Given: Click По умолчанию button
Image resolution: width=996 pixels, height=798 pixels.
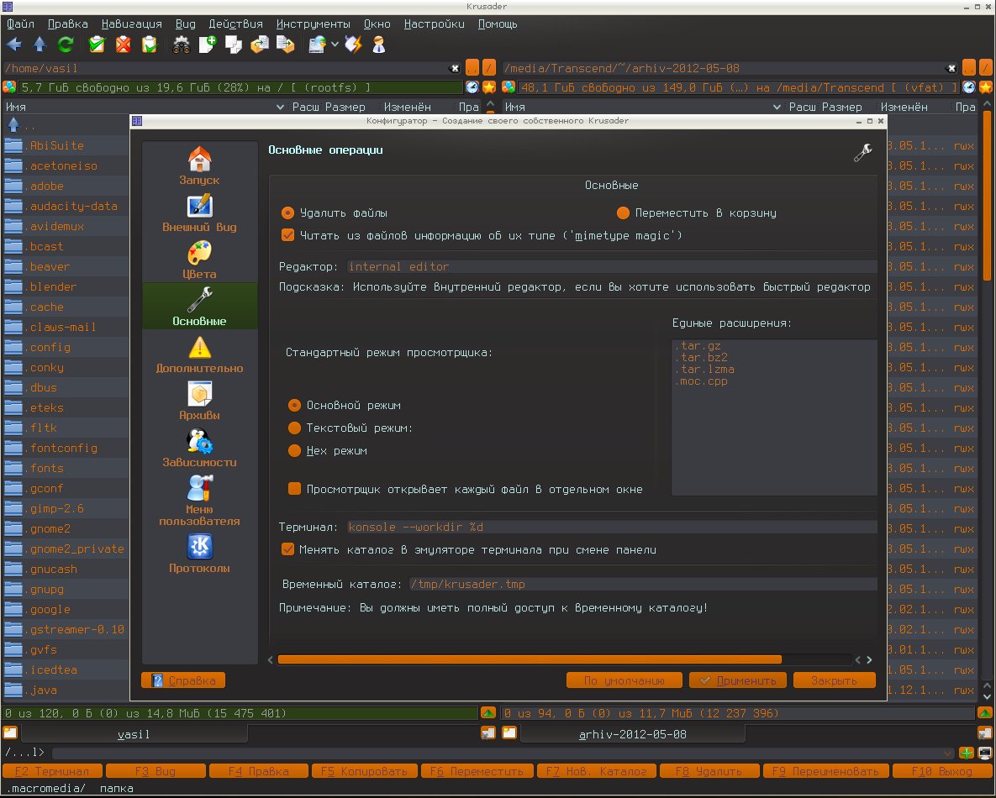Looking at the screenshot, I should coord(624,680).
